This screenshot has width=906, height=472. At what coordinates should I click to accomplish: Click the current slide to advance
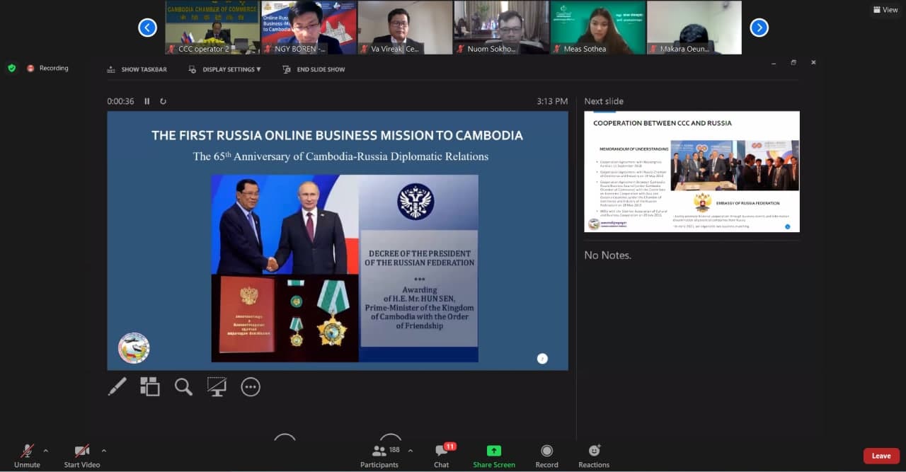pos(338,241)
